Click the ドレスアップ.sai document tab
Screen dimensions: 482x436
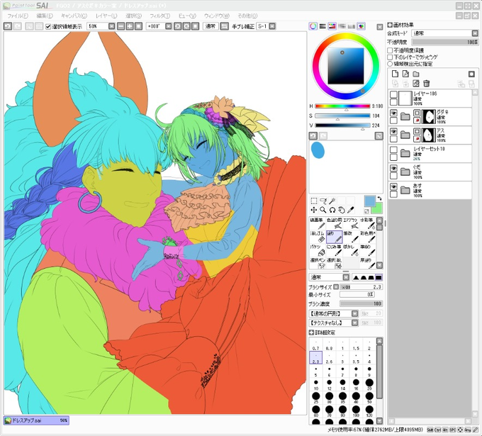point(36,420)
